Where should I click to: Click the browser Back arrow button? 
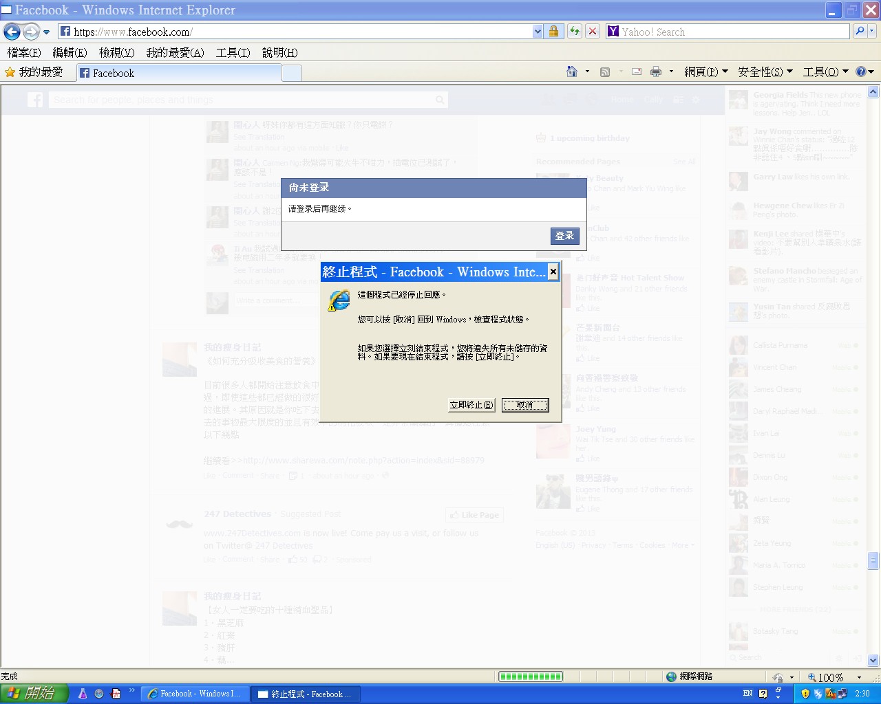pos(12,32)
